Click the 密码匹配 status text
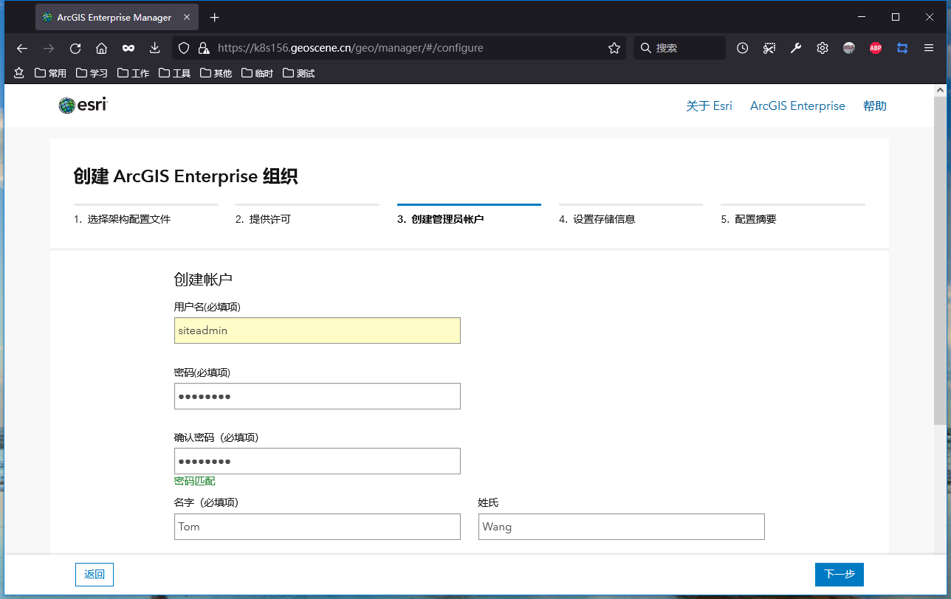The width and height of the screenshot is (951, 599). 195,481
